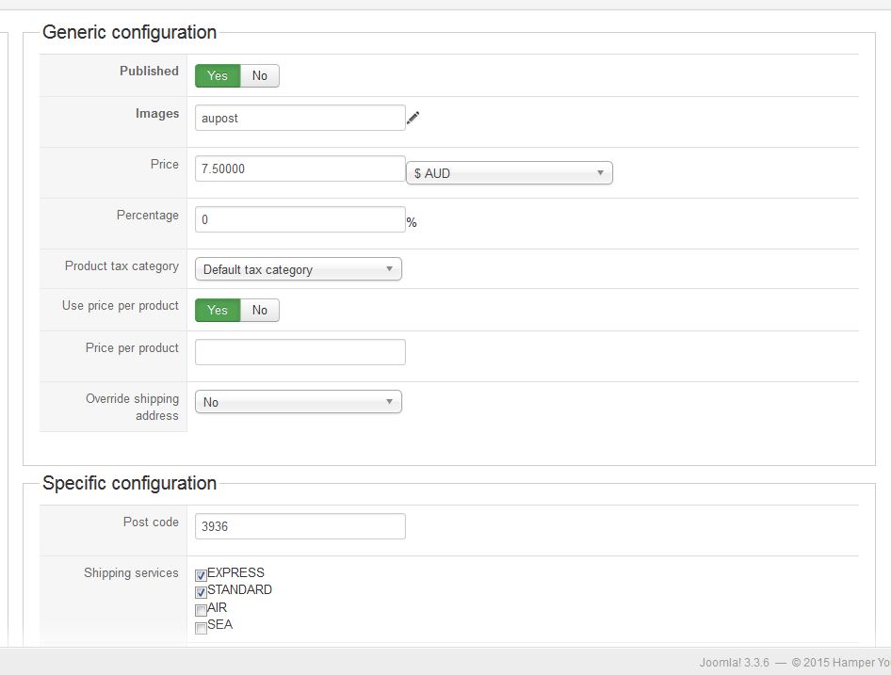Switch Use price per product to No
Viewport: 891px width, 675px height.
pyautogui.click(x=260, y=311)
